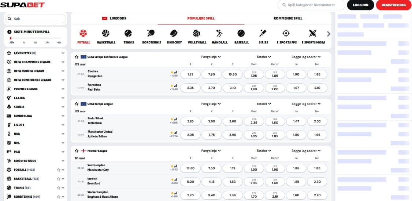This screenshot has width=412, height=201.
Task: Toggle favorite star for Bordtennis (109)
Action: tap(59, 197)
